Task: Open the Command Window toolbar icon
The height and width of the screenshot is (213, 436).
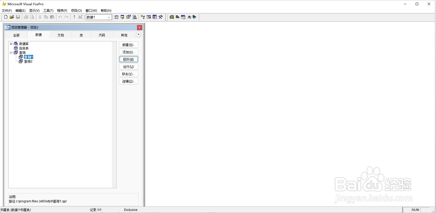Action: [x=116, y=17]
